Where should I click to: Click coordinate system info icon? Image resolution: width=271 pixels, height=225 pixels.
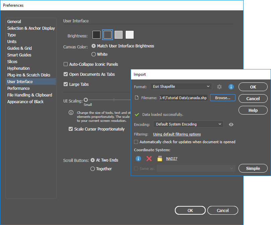point(138,158)
